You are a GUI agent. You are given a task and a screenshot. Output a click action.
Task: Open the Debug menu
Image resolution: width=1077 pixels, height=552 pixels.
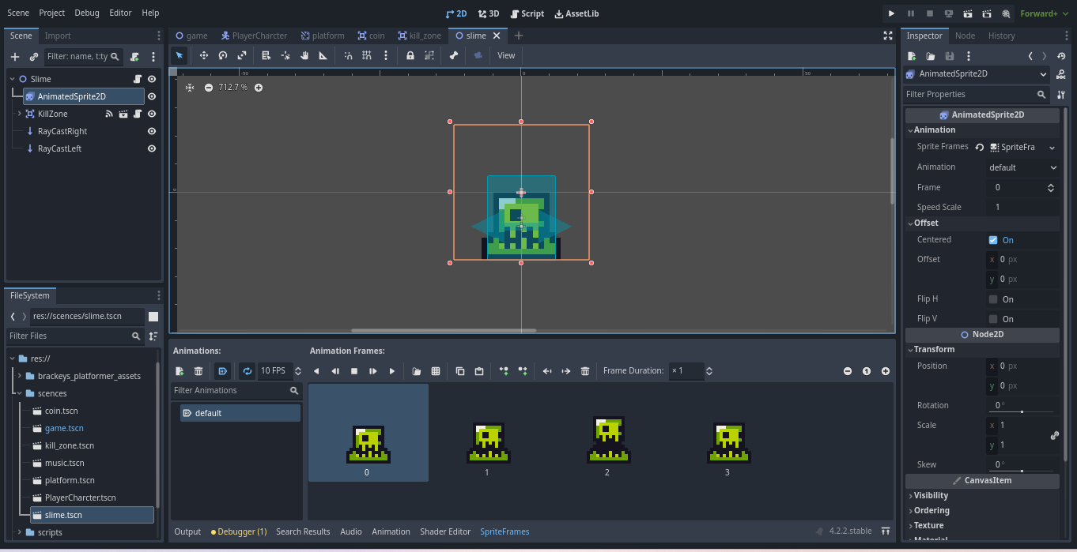[x=87, y=13]
